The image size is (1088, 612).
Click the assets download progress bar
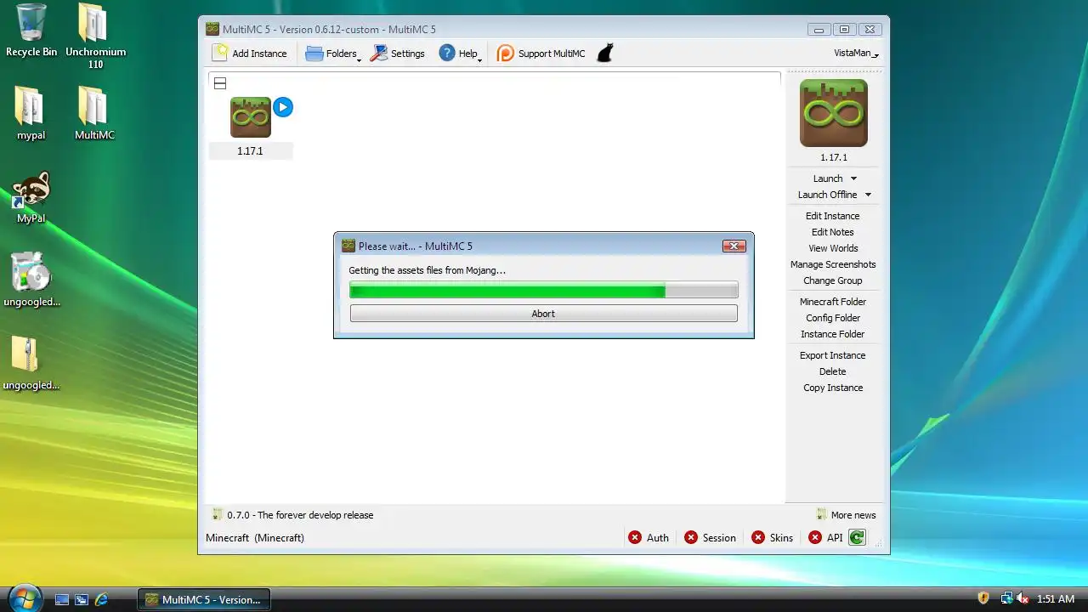coord(543,291)
